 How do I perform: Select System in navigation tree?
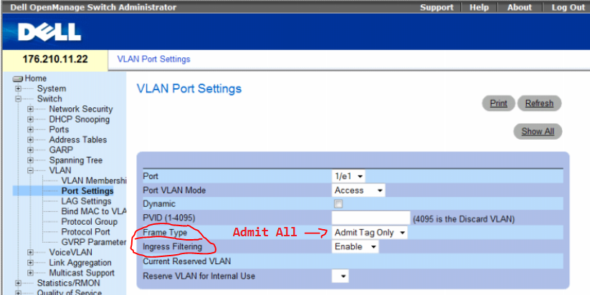pyautogui.click(x=52, y=89)
